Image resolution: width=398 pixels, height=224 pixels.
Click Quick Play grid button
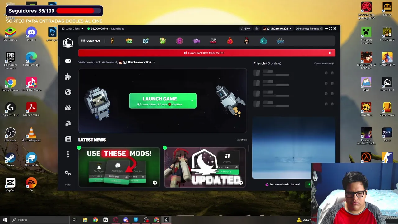tap(91, 41)
